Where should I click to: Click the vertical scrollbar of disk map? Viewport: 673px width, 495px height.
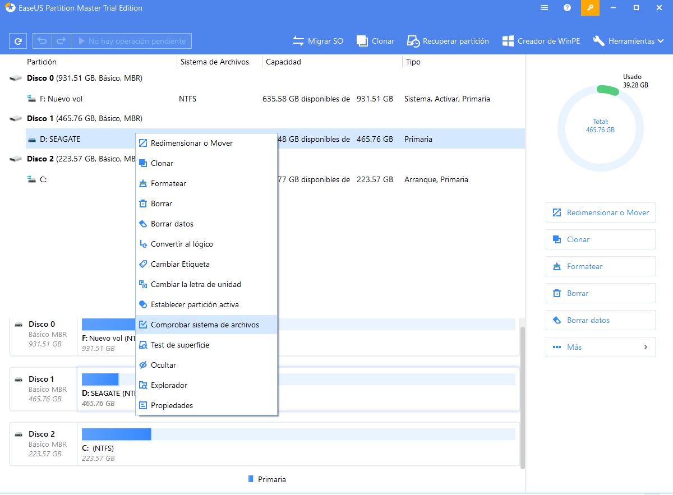(523, 392)
